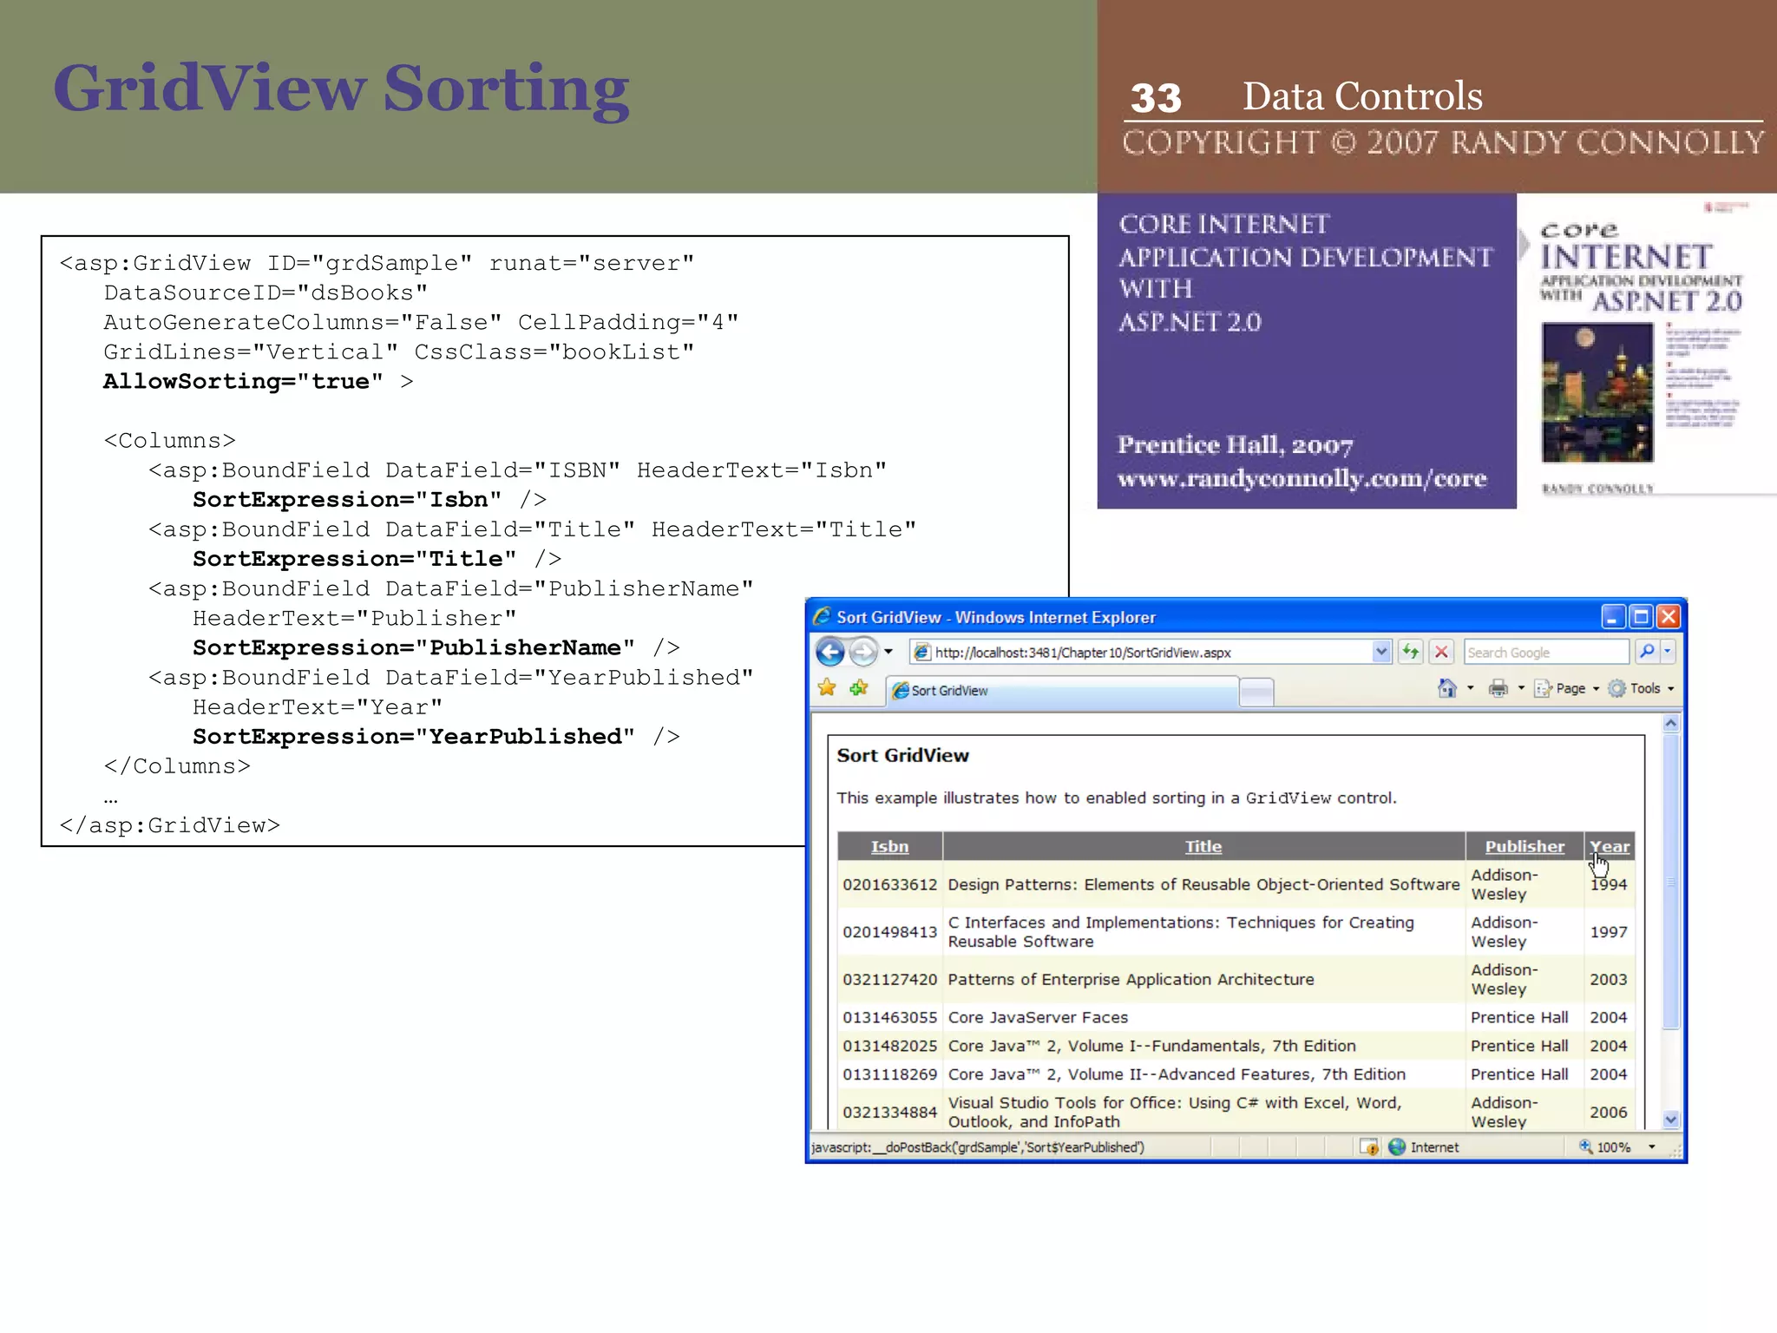Click the Refresh page icon
The height and width of the screenshot is (1333, 1777).
click(1411, 652)
